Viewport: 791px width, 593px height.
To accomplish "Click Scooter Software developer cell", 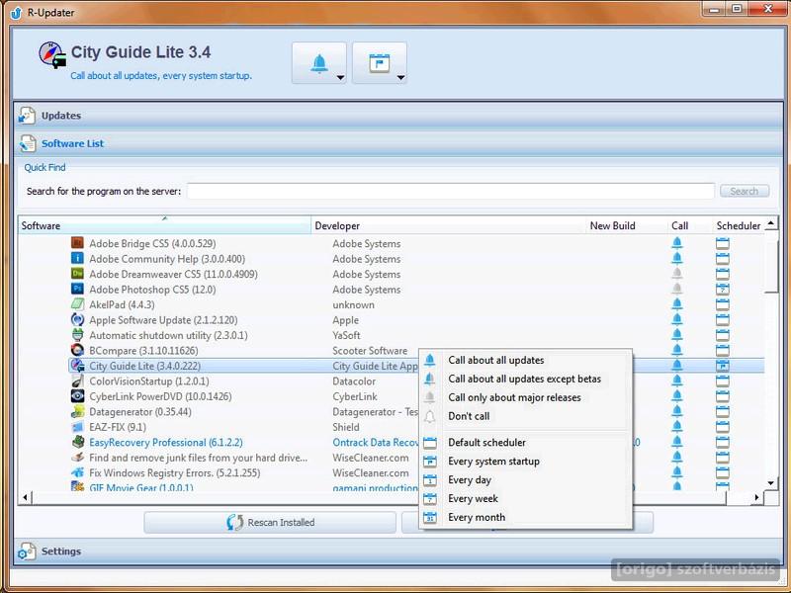I will pos(370,351).
